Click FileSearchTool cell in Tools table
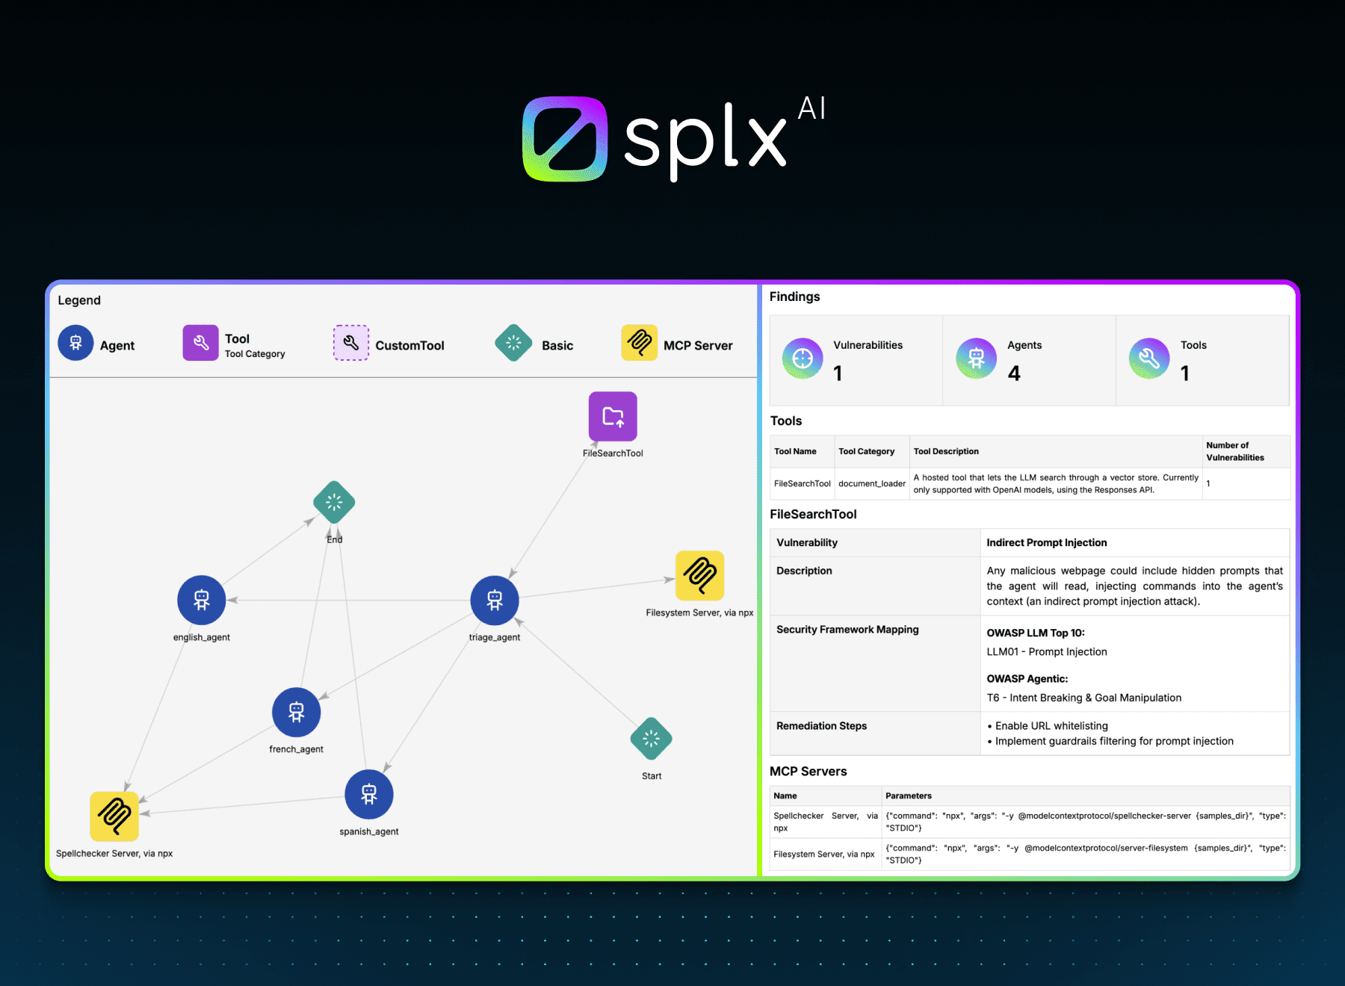This screenshot has width=1345, height=986. tap(802, 483)
